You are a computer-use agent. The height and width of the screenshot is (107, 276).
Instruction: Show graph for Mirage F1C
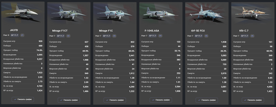[115, 100]
